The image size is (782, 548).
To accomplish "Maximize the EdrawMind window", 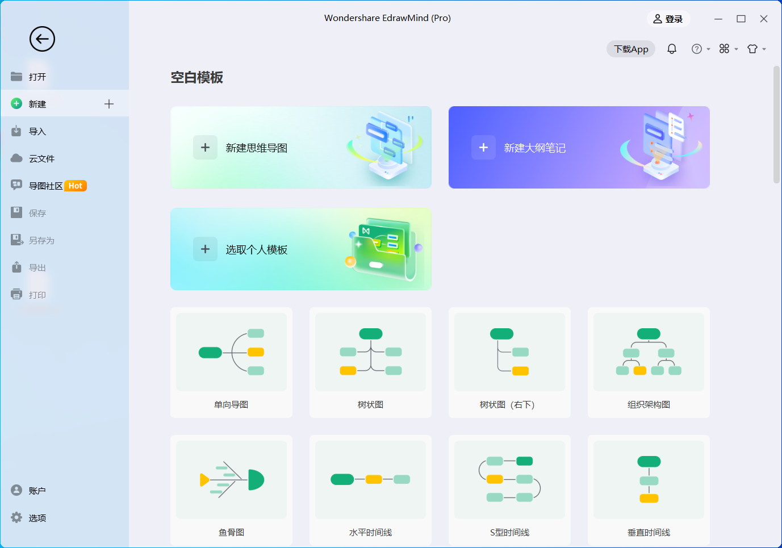I will click(741, 19).
